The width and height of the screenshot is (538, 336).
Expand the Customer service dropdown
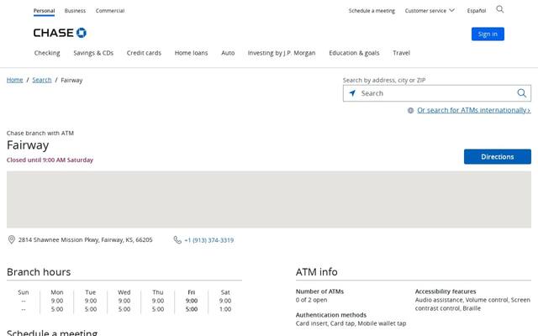coord(430,11)
